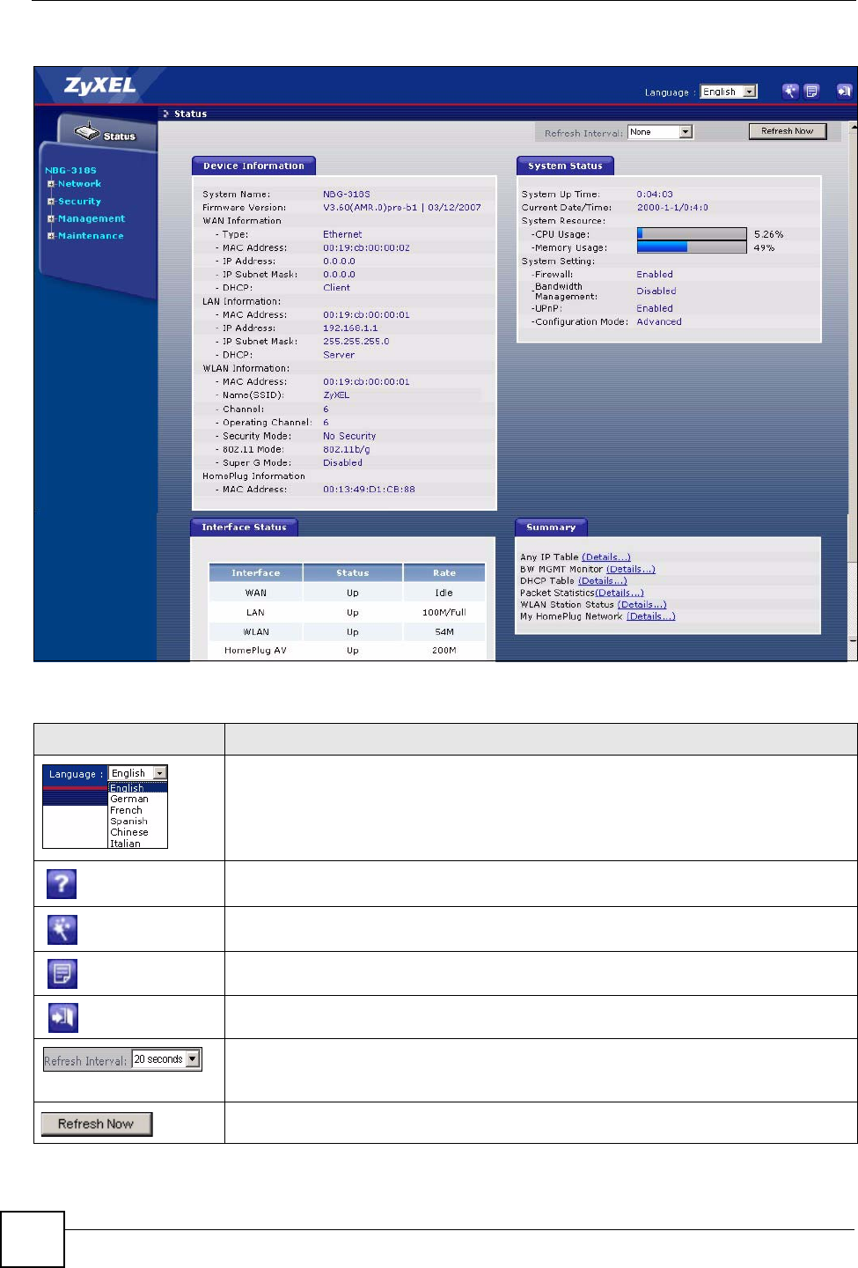Expand the Maintenance tree node plus box
This screenshot has width=858, height=1268.
[x=51, y=236]
